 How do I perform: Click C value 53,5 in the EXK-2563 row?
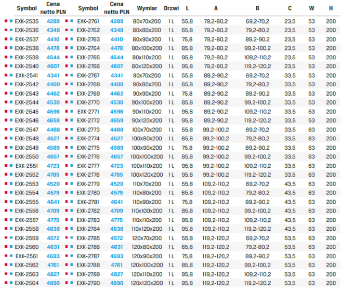(290, 274)
